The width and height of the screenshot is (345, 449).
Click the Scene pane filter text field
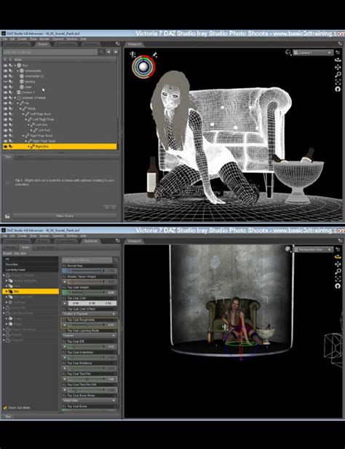pyautogui.click(x=50, y=52)
